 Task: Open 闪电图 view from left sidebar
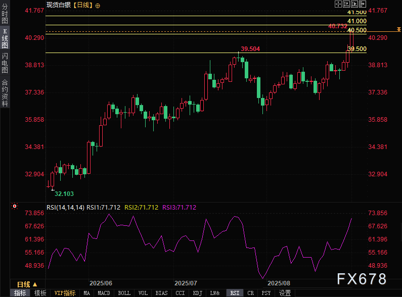(5, 63)
